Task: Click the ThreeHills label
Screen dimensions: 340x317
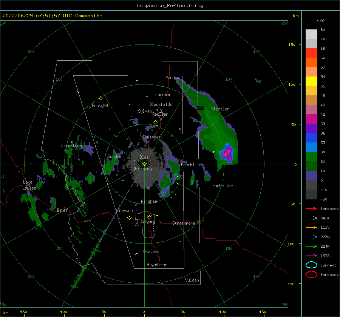Action: (x=190, y=165)
